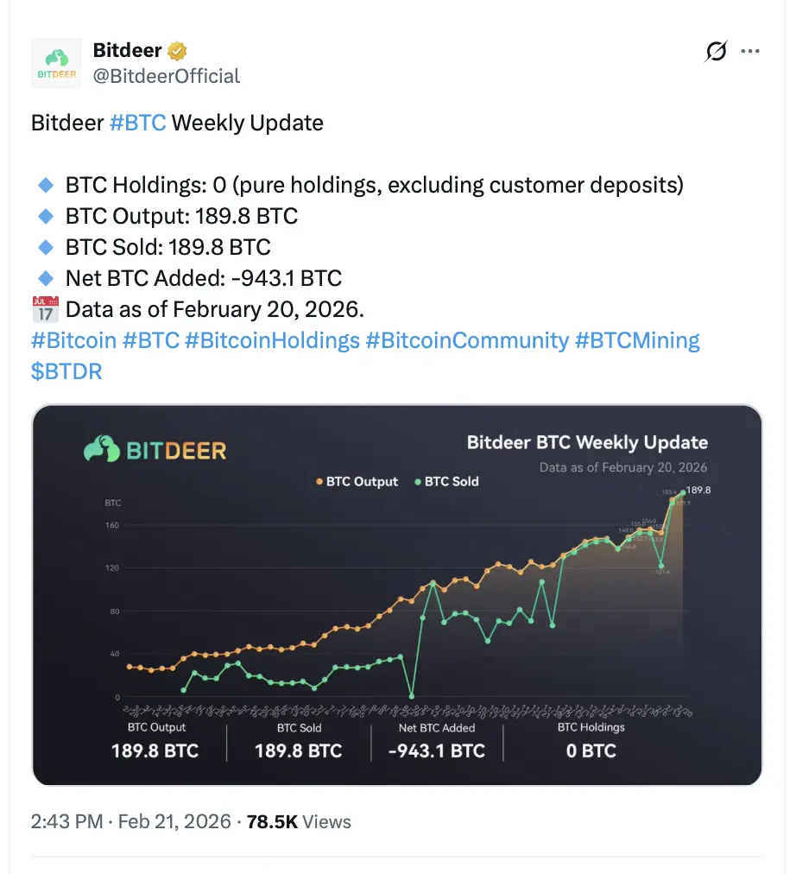This screenshot has height=874, width=796.
Task: Click the green BTC Sold legend dot
Action: click(418, 482)
